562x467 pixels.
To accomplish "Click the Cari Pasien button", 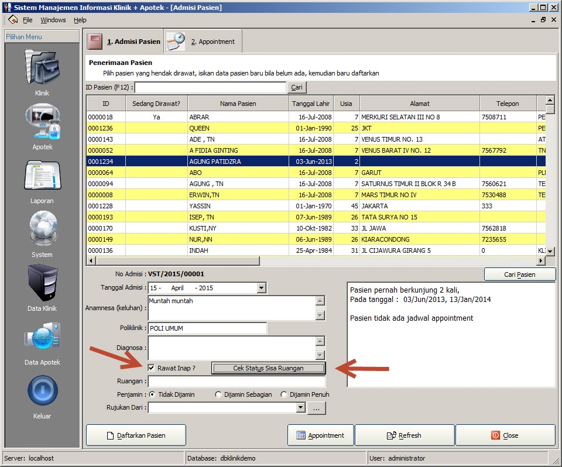I will 520,274.
